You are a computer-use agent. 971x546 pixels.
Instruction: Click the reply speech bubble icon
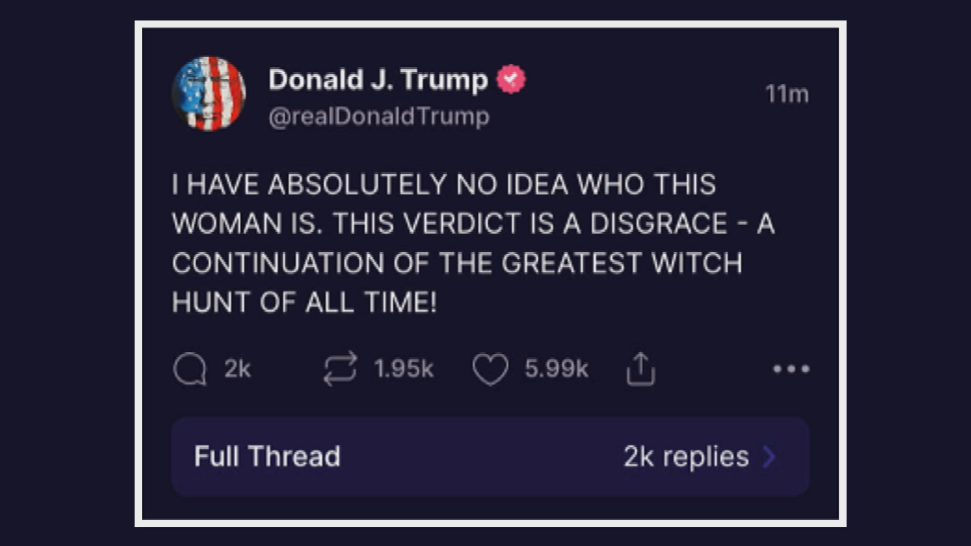click(x=190, y=369)
